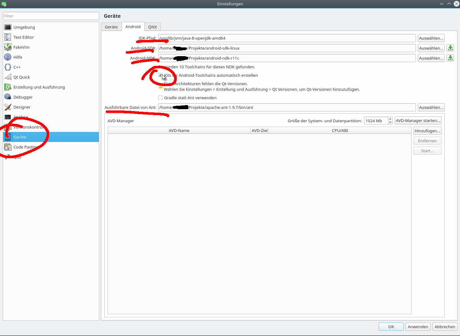Select the Umgebung category icon

[8, 27]
